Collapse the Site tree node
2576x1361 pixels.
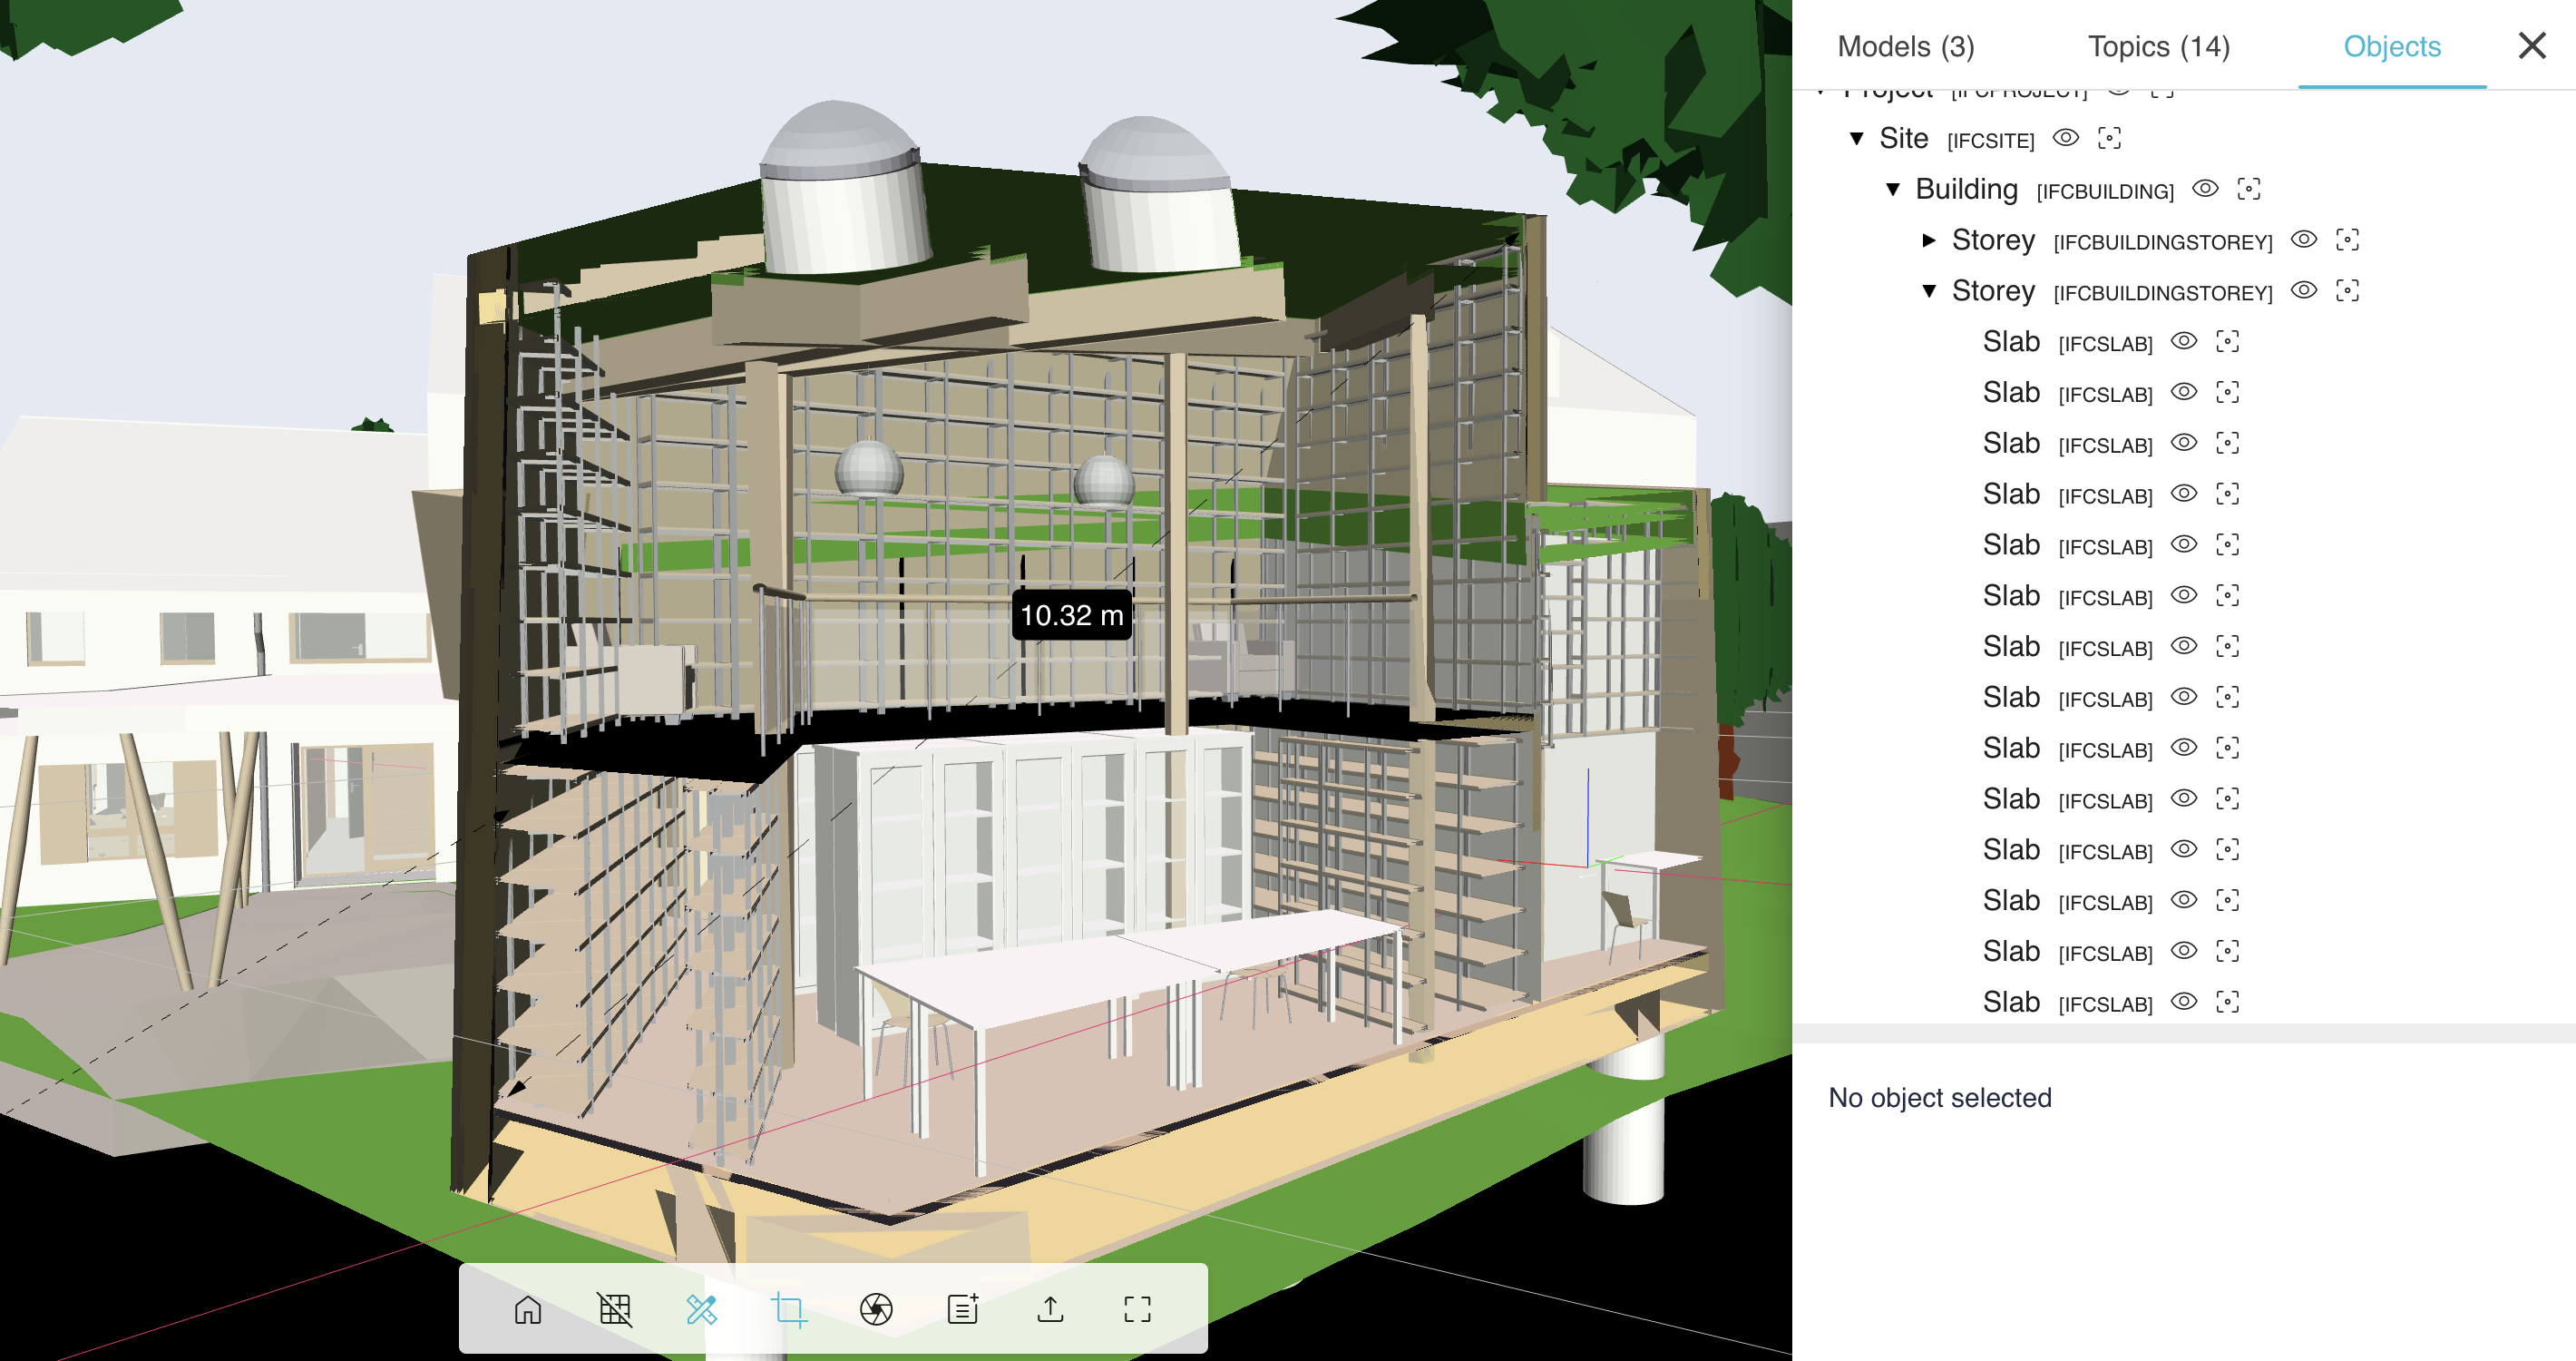tap(1857, 139)
